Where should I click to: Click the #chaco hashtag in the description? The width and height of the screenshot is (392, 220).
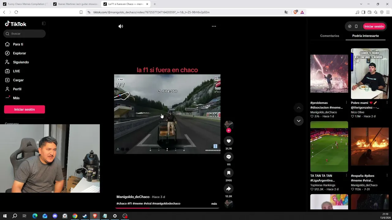pos(122,204)
